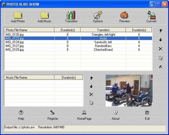Click the Resolution 640*480 status text
Viewport: 169px width, 135px height.
51,127
